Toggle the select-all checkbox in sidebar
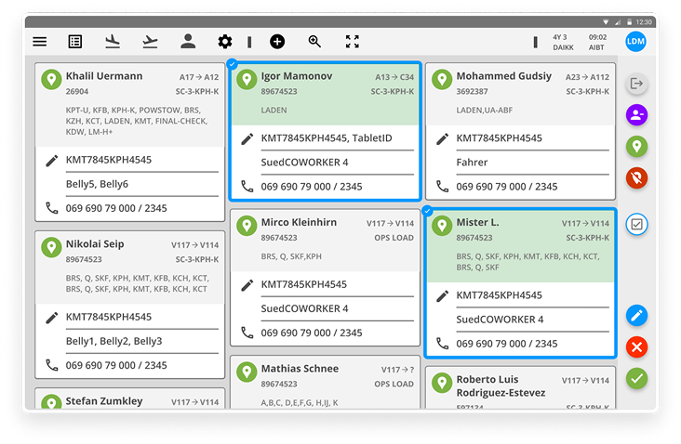 tap(636, 224)
